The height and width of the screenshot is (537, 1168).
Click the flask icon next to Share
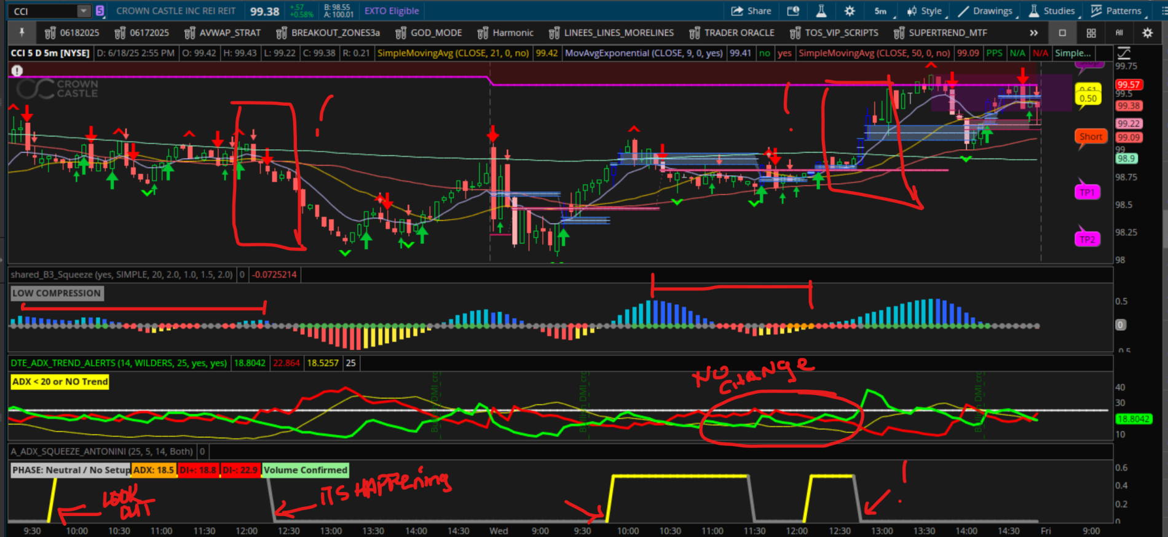[x=821, y=11]
